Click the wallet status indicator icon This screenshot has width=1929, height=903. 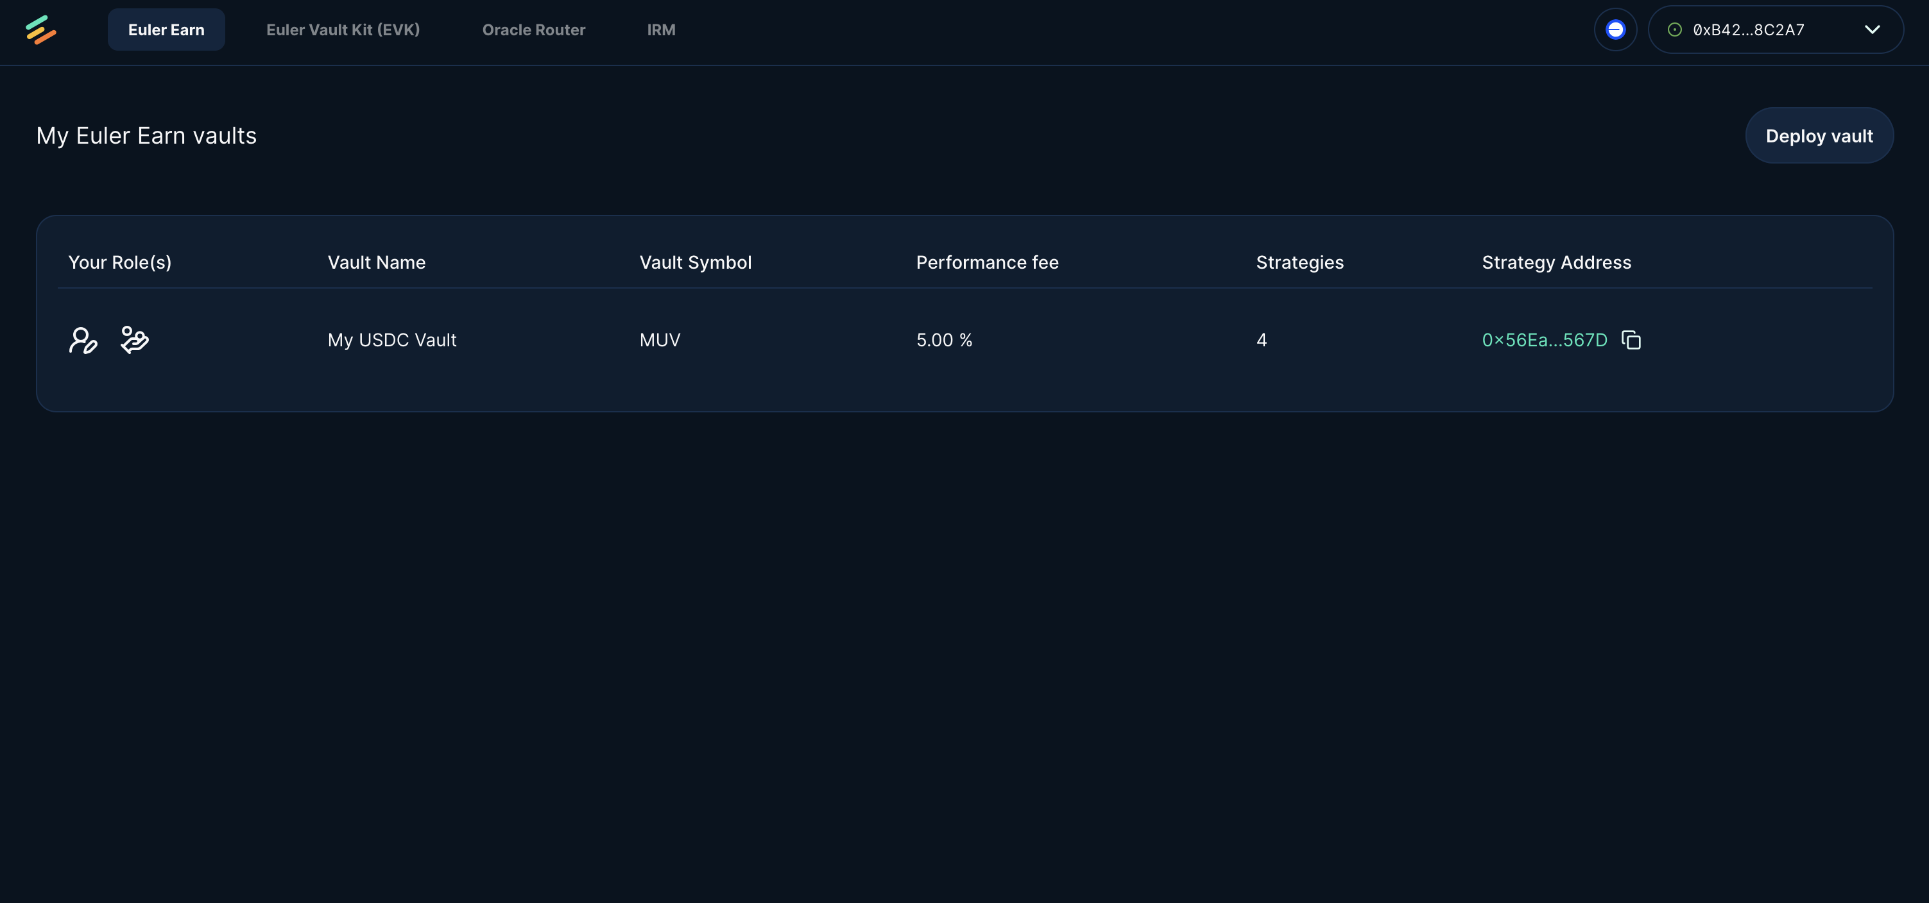[x=1674, y=30]
